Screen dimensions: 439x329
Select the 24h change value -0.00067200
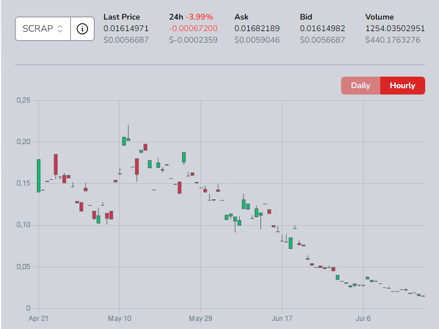tap(193, 29)
